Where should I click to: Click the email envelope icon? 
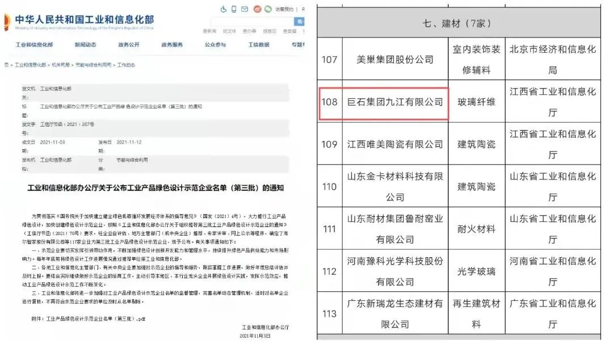coord(244,9)
